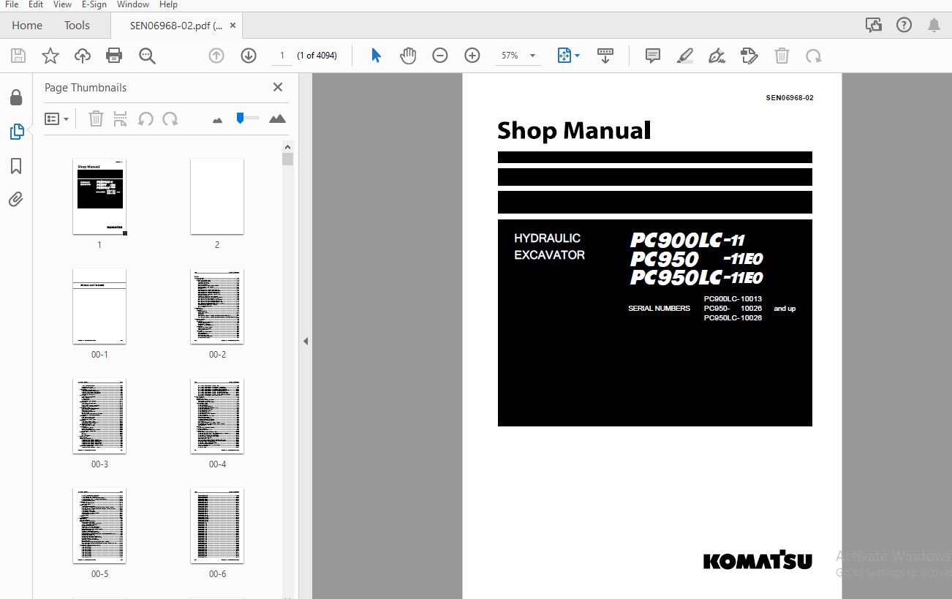Click the toolbar trash delete icon
Screen dimensions: 952x599
782,56
